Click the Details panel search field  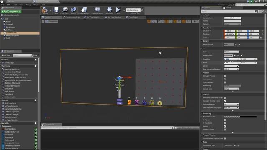[x=229, y=11]
